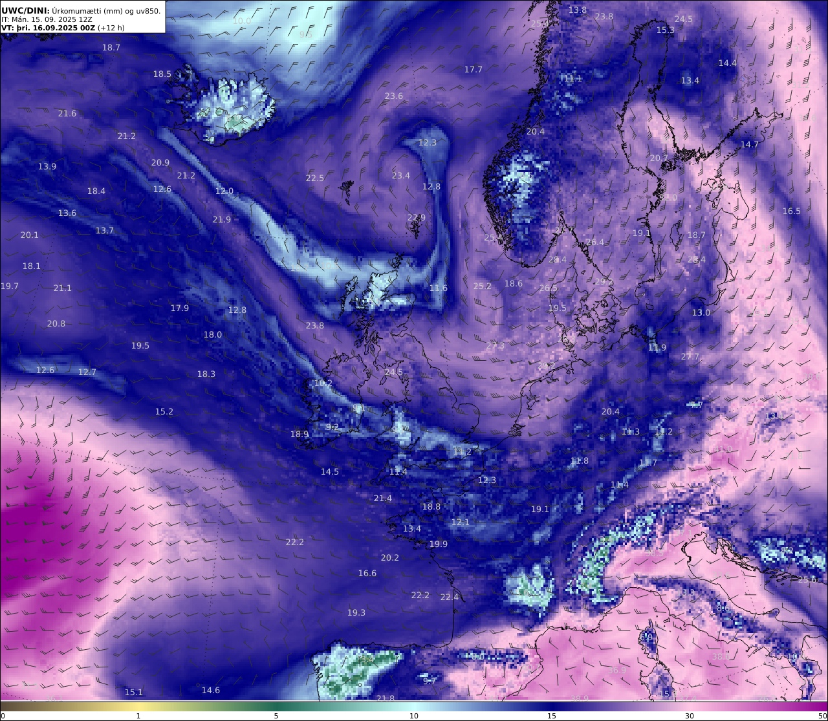Click the value 18.5 west of Iceland
The height and width of the screenshot is (721, 828).
162,74
